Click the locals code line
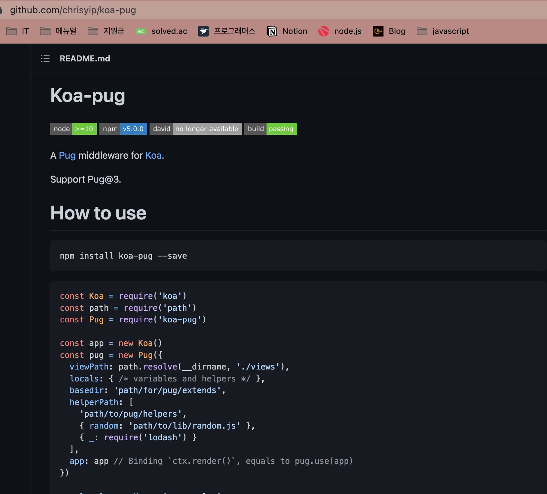Image resolution: width=547 pixels, height=494 pixels. (167, 379)
